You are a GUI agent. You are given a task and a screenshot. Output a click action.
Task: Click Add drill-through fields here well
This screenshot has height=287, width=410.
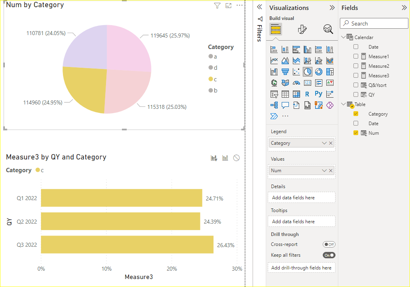point(302,267)
